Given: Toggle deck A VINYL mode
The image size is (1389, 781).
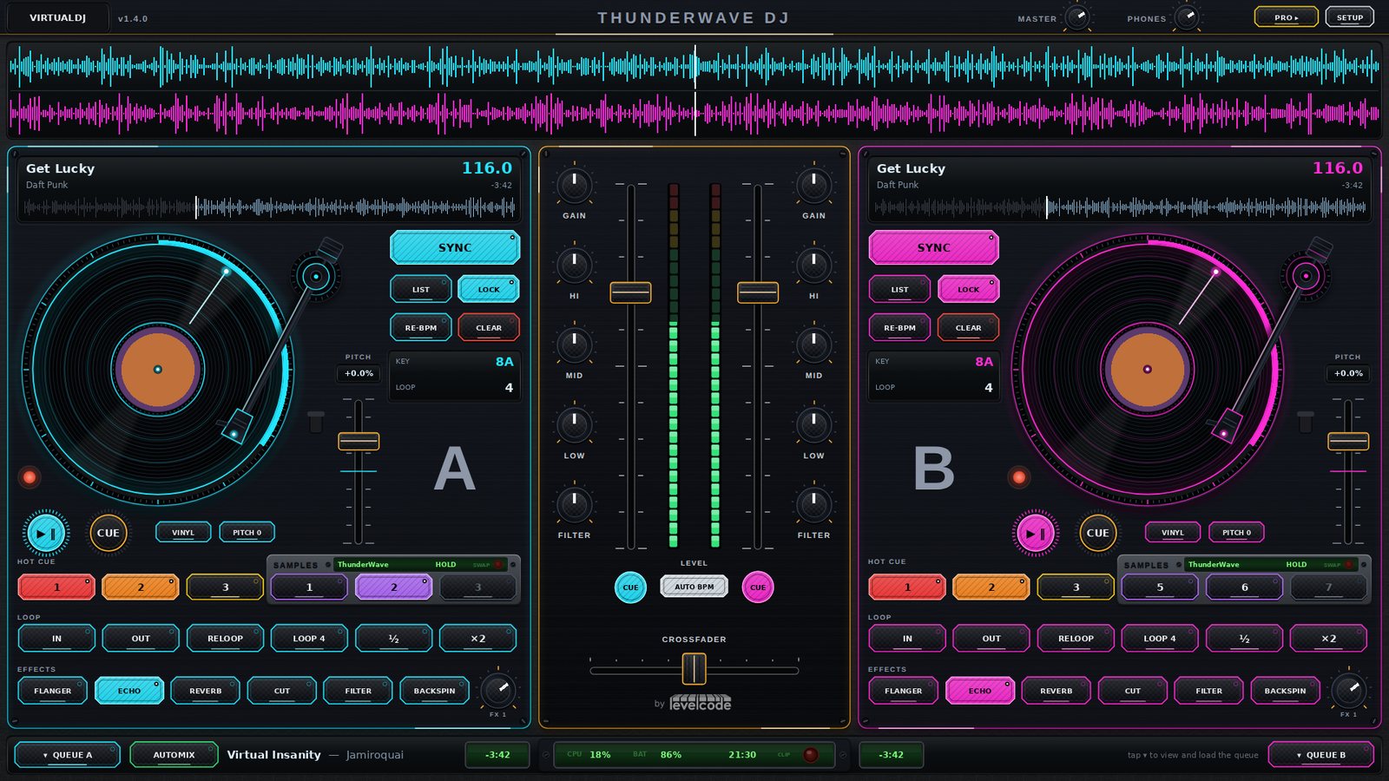Looking at the screenshot, I should coord(183,532).
